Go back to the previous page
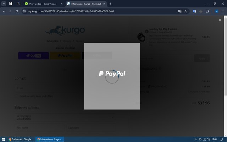227x142 pixels. 4,11
